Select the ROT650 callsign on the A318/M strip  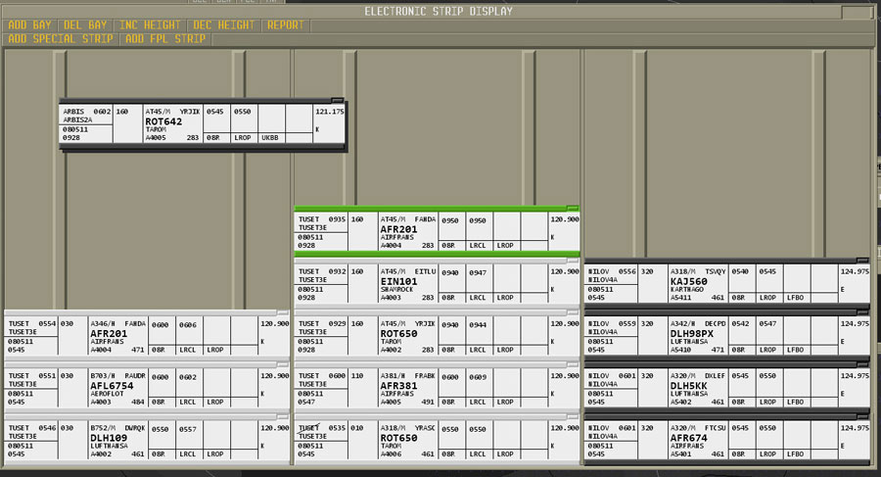pos(398,438)
